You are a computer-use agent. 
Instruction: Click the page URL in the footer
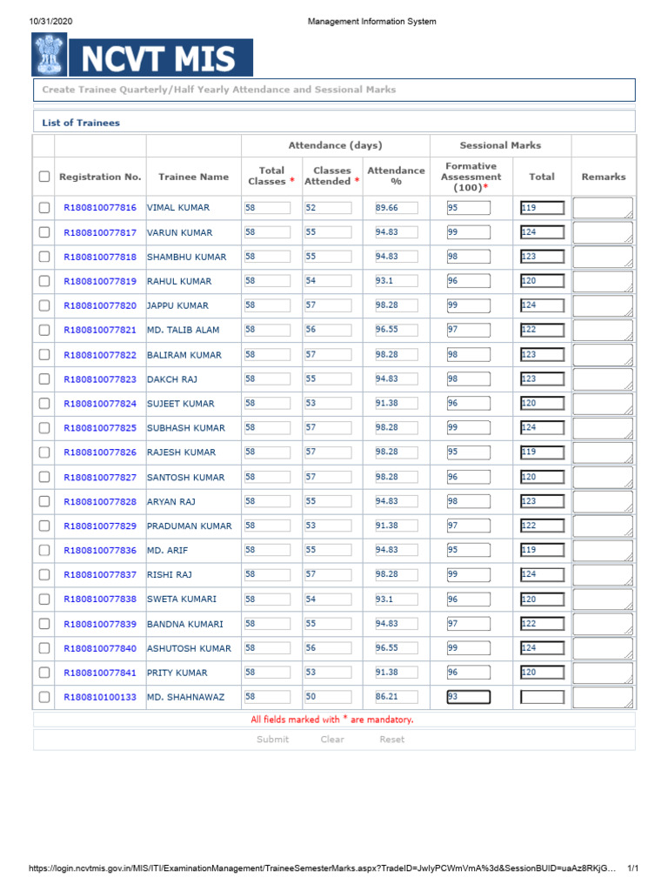pos(322,868)
